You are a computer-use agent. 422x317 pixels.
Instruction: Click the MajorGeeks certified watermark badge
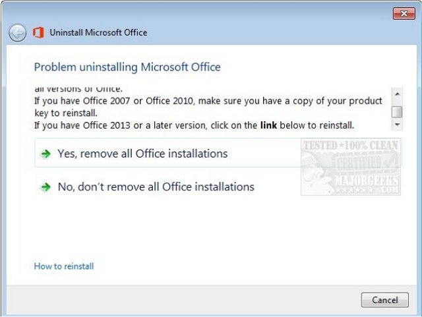click(x=351, y=167)
